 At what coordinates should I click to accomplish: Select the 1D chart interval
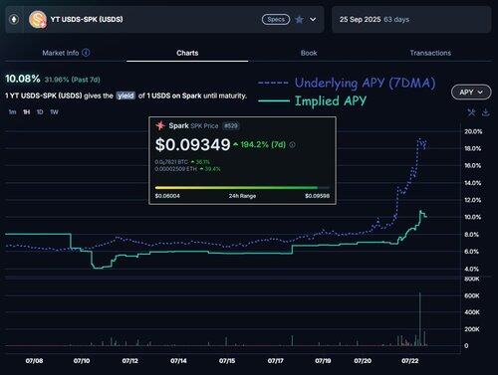(x=40, y=112)
